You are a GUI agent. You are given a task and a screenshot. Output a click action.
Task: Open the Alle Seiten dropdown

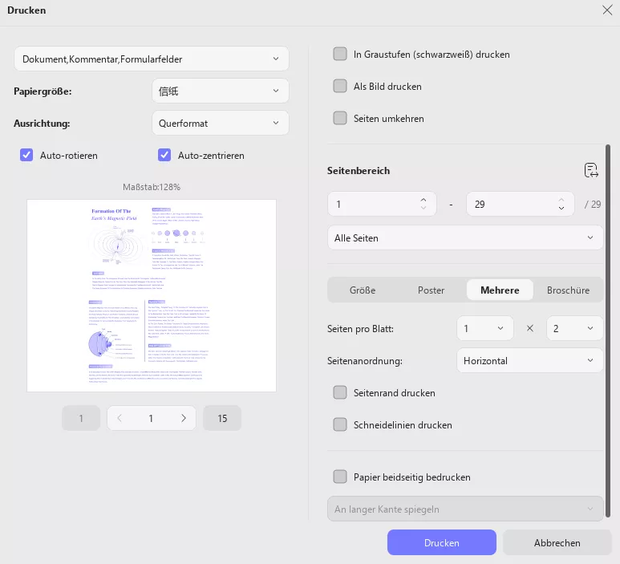[x=465, y=238]
